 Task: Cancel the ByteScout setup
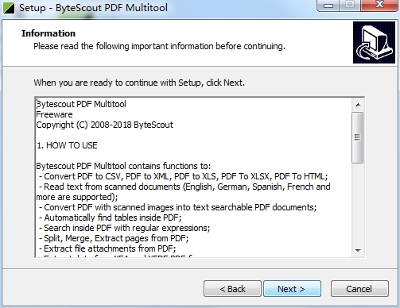(x=359, y=289)
